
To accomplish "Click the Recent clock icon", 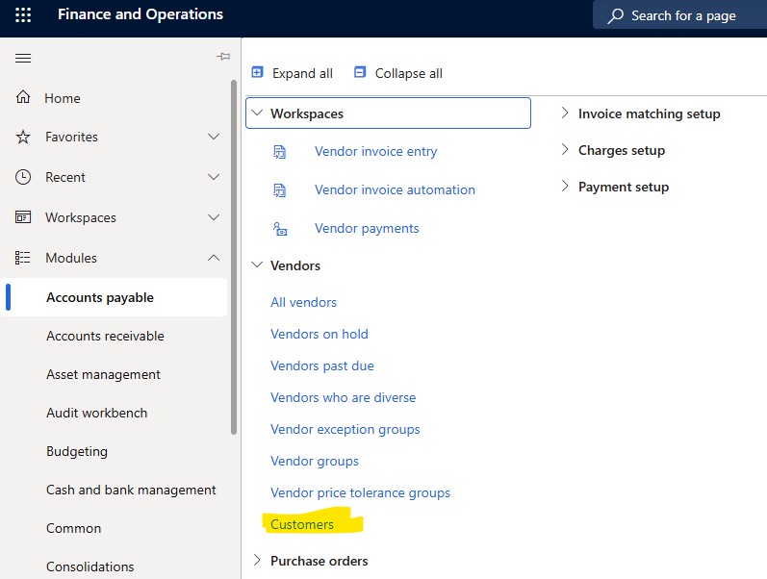I will (x=23, y=177).
